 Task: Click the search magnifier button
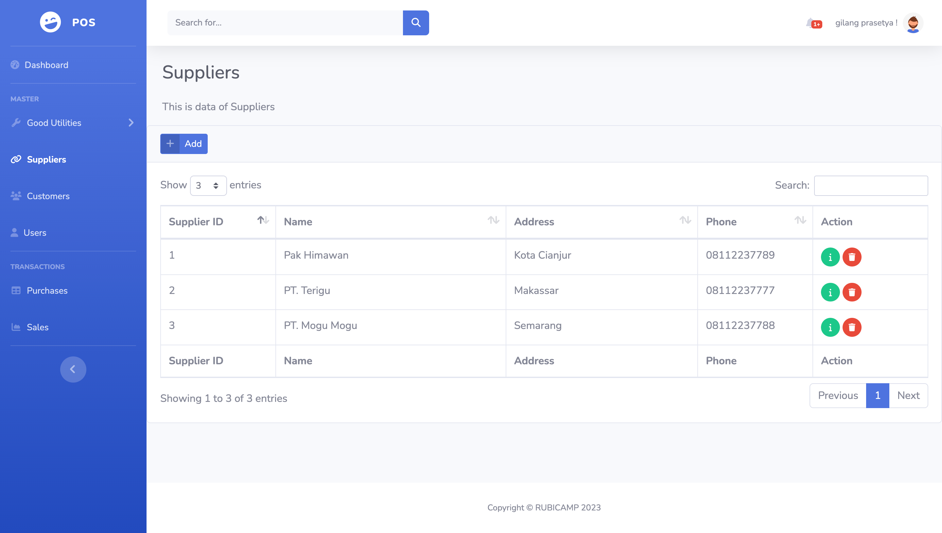tap(416, 23)
